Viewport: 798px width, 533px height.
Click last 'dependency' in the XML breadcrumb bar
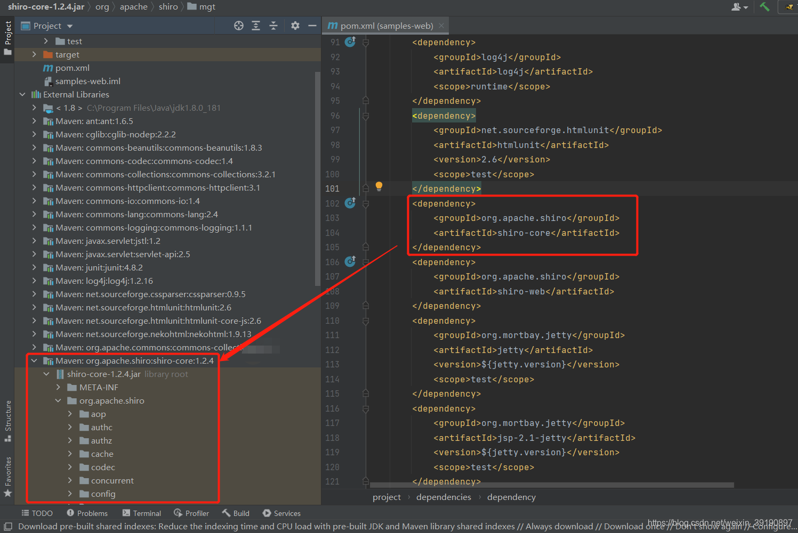[511, 497]
